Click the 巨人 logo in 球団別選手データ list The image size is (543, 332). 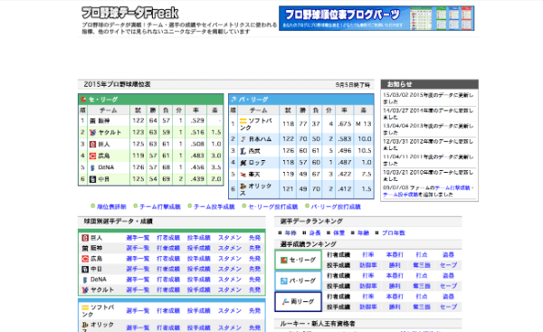coord(85,238)
